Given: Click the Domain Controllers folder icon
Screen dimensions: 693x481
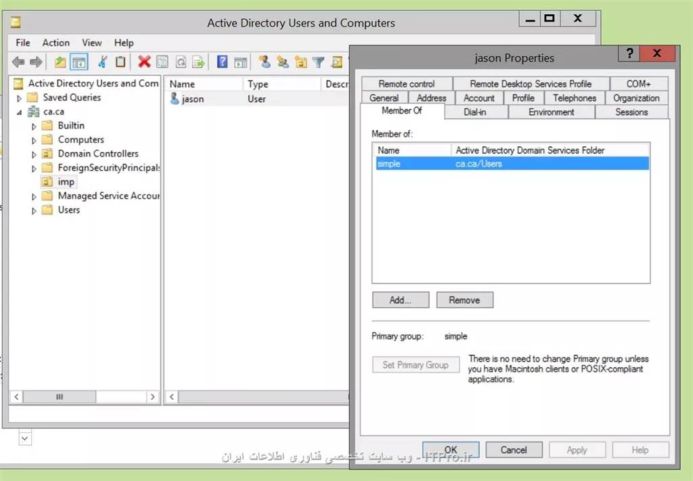Looking at the screenshot, I should [x=47, y=154].
